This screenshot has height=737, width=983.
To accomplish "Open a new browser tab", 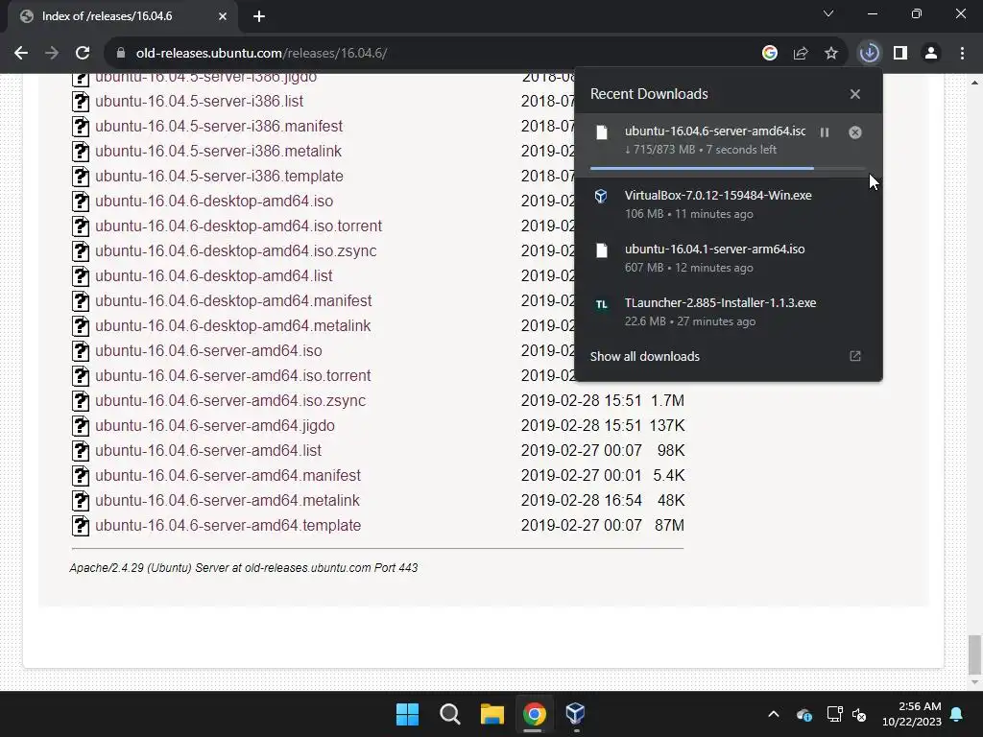I will pyautogui.click(x=259, y=16).
